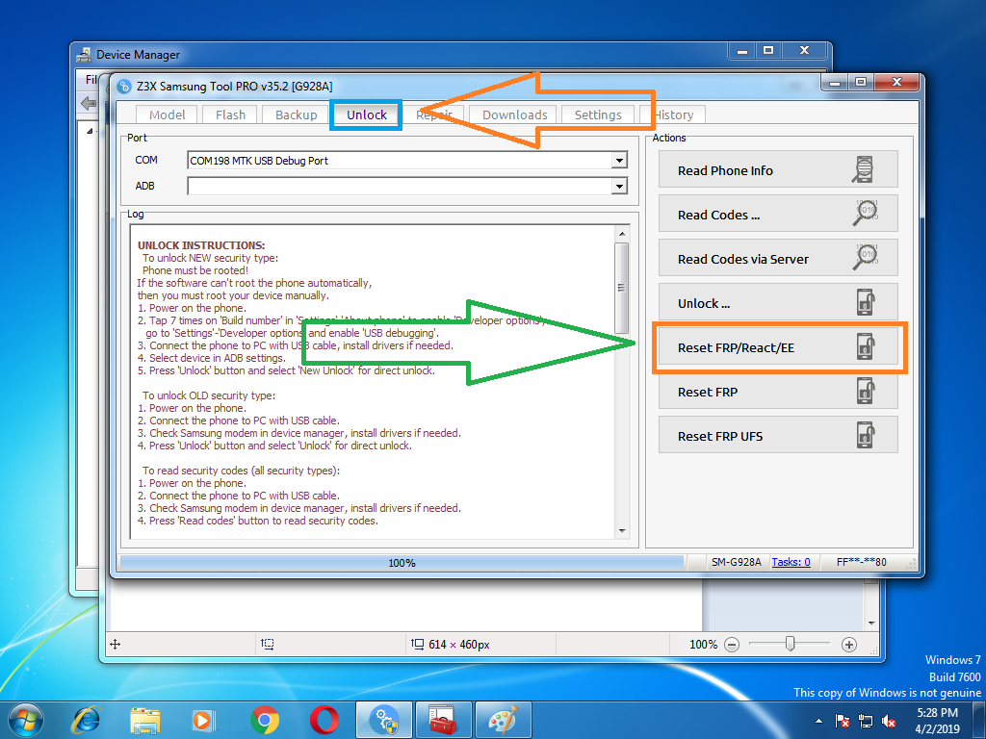Show hidden tray icons arrow
The image size is (986, 739).
818,721
